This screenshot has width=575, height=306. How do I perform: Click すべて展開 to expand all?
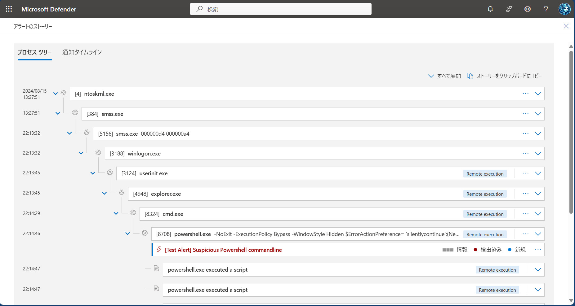point(444,76)
